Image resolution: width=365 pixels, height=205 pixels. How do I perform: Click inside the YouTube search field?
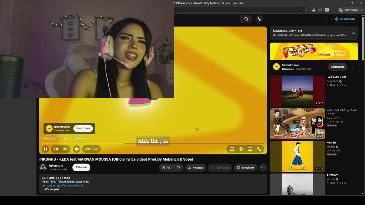(x=207, y=19)
